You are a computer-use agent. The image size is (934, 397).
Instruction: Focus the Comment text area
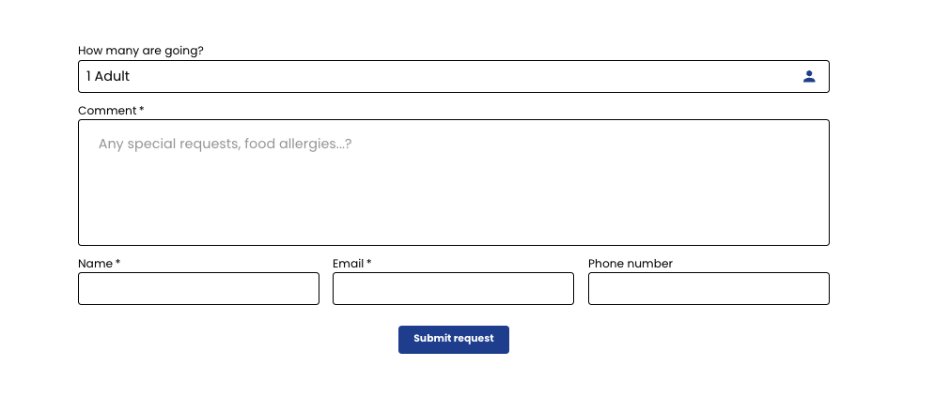point(453,182)
